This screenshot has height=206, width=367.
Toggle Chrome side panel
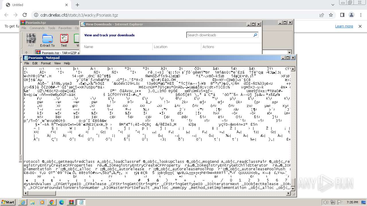342,15
